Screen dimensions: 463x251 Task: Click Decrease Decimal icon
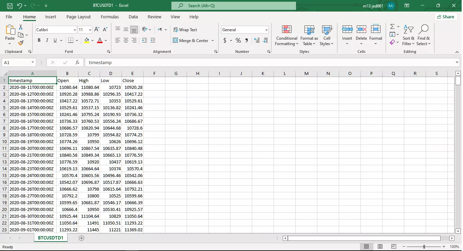(x=265, y=40)
